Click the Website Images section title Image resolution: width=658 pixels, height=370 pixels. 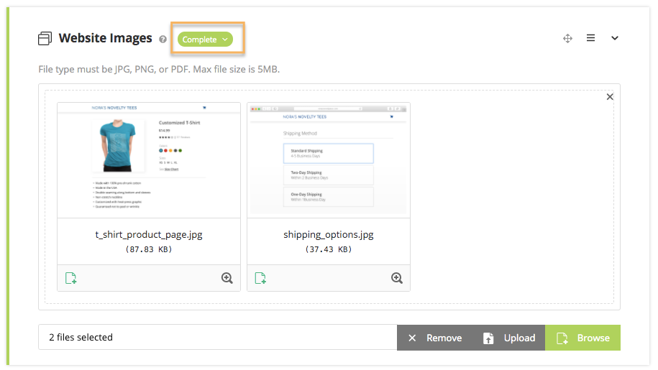click(106, 39)
